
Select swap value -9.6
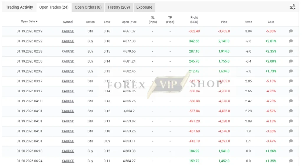(248, 41)
